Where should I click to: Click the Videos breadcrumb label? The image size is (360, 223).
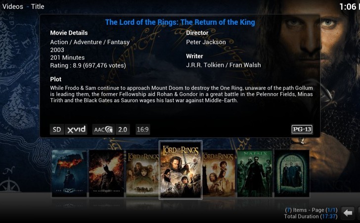coord(13,6)
